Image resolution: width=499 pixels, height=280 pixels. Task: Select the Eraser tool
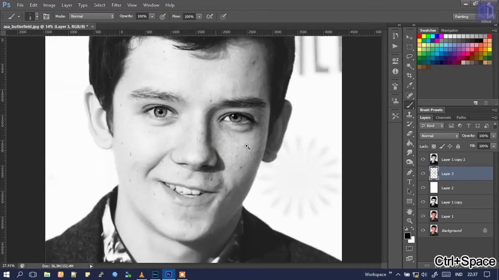pyautogui.click(x=409, y=134)
